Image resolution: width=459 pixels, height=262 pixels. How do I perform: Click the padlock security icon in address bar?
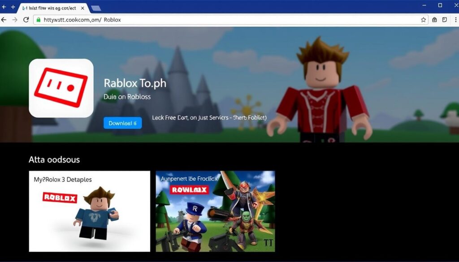[39, 20]
